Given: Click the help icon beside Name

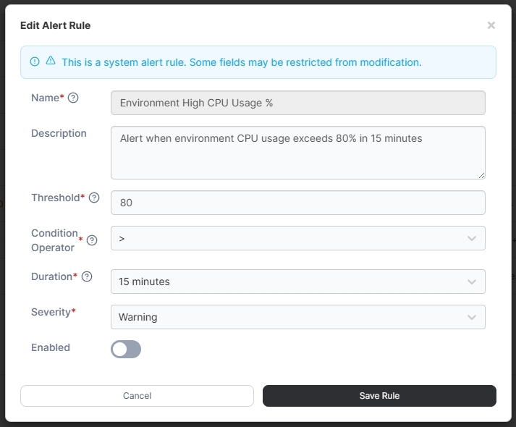Looking at the screenshot, I should [x=73, y=98].
